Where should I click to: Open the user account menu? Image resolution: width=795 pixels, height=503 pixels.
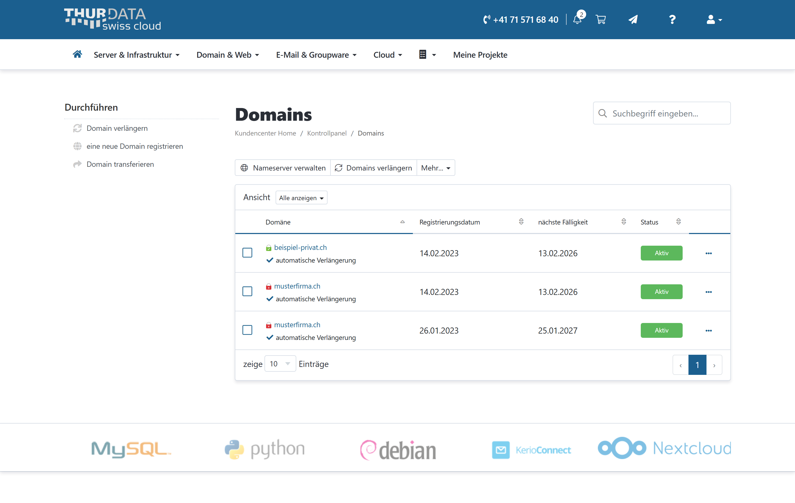click(x=714, y=20)
